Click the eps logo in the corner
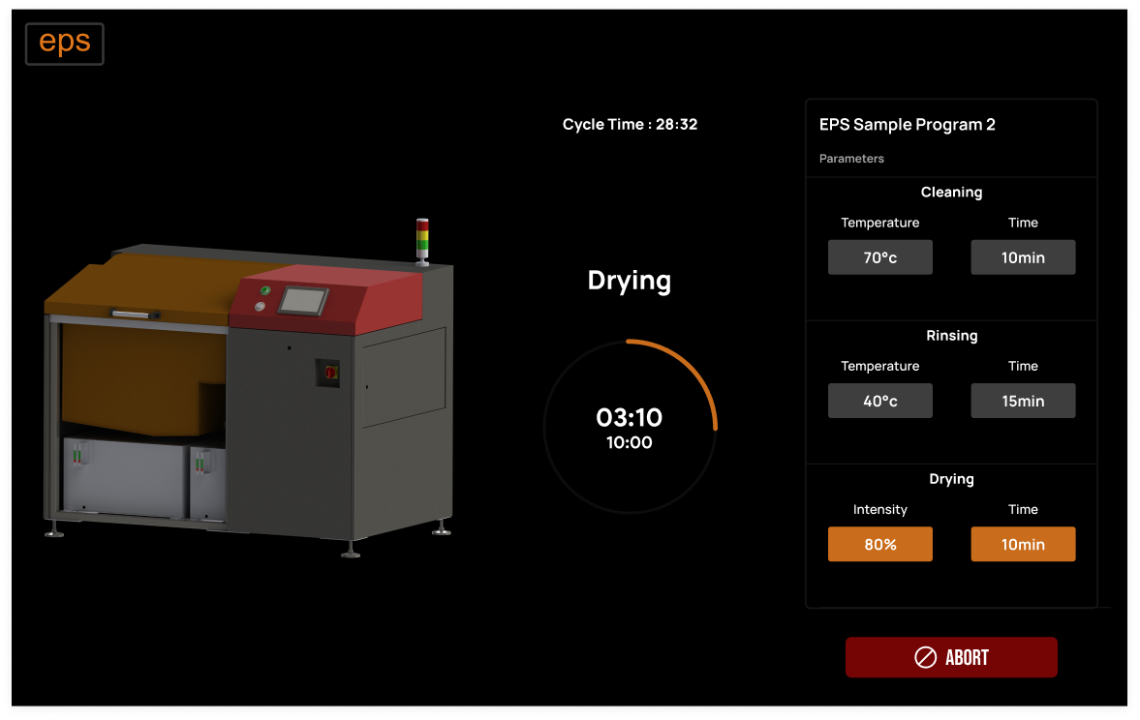The width and height of the screenshot is (1140, 720). pos(64,44)
